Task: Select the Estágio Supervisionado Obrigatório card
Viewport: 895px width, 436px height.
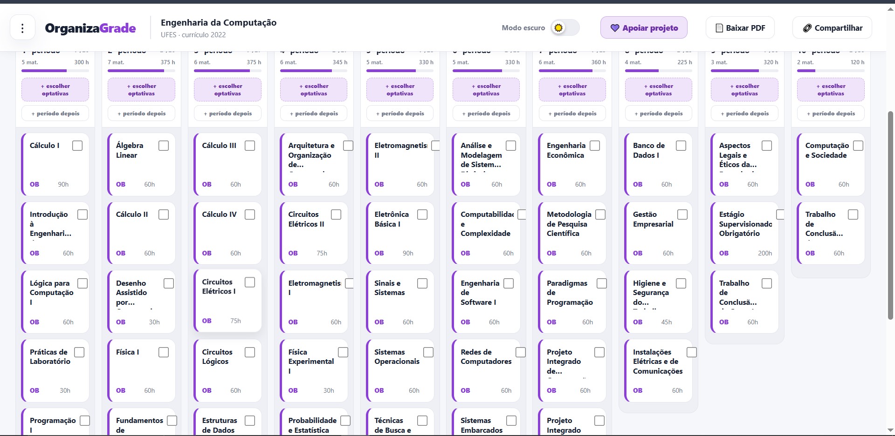Action: [x=744, y=233]
